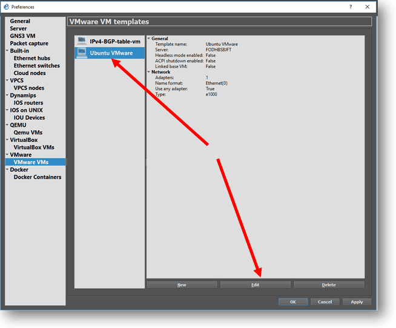Click the Apply button
This screenshot has width=396, height=328.
pos(357,302)
